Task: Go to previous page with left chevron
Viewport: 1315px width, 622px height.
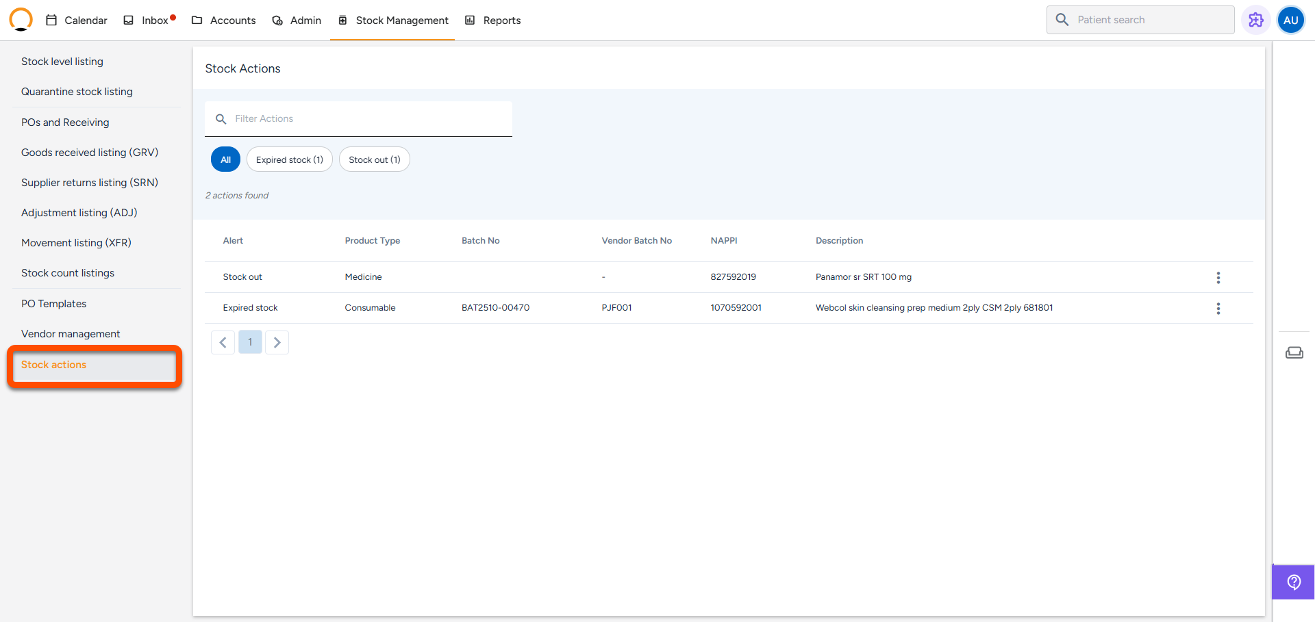Action: (223, 342)
